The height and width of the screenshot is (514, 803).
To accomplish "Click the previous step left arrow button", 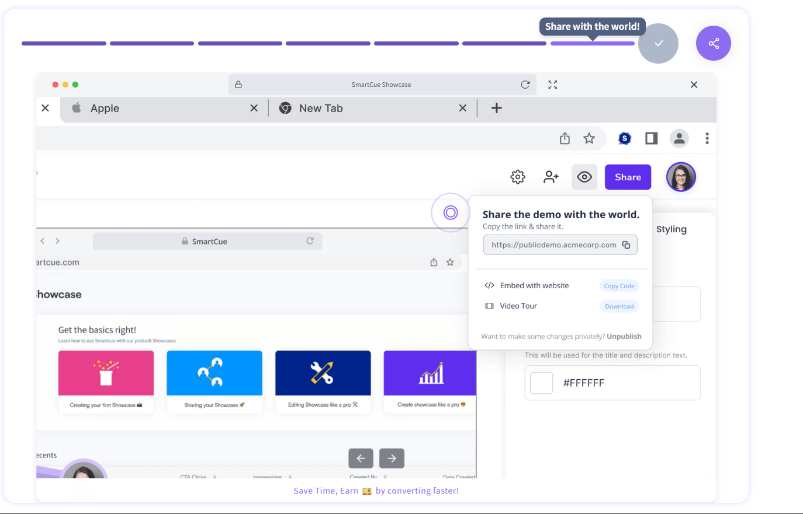I will click(x=361, y=458).
